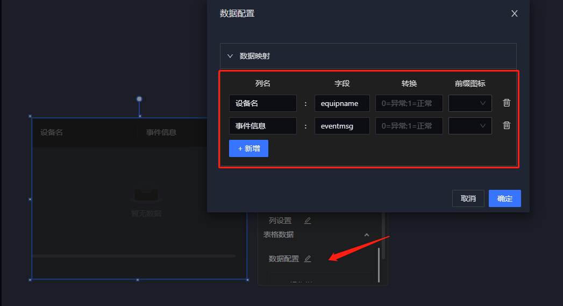Click the 设备名 table header on canvas

coord(51,132)
